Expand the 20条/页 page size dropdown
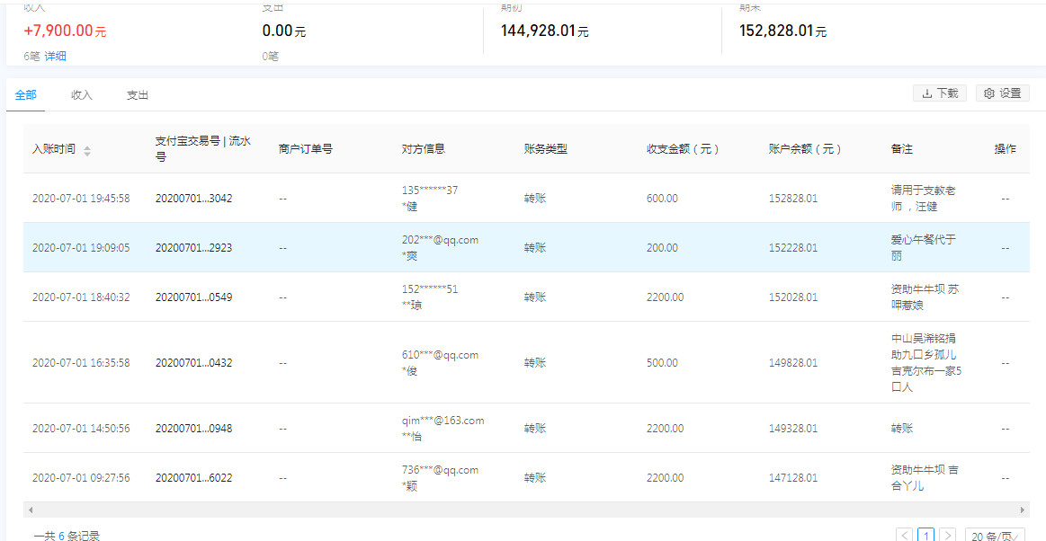The width and height of the screenshot is (1046, 541). (x=994, y=536)
